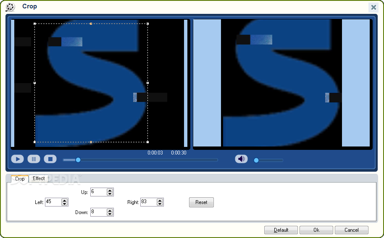Viewport: 384px width, 238px height.
Task: Click the 0:00:03 current time readout
Action: (155, 153)
